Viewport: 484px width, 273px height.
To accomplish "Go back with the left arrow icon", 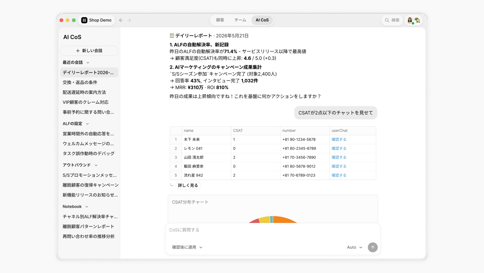I will pos(121,20).
